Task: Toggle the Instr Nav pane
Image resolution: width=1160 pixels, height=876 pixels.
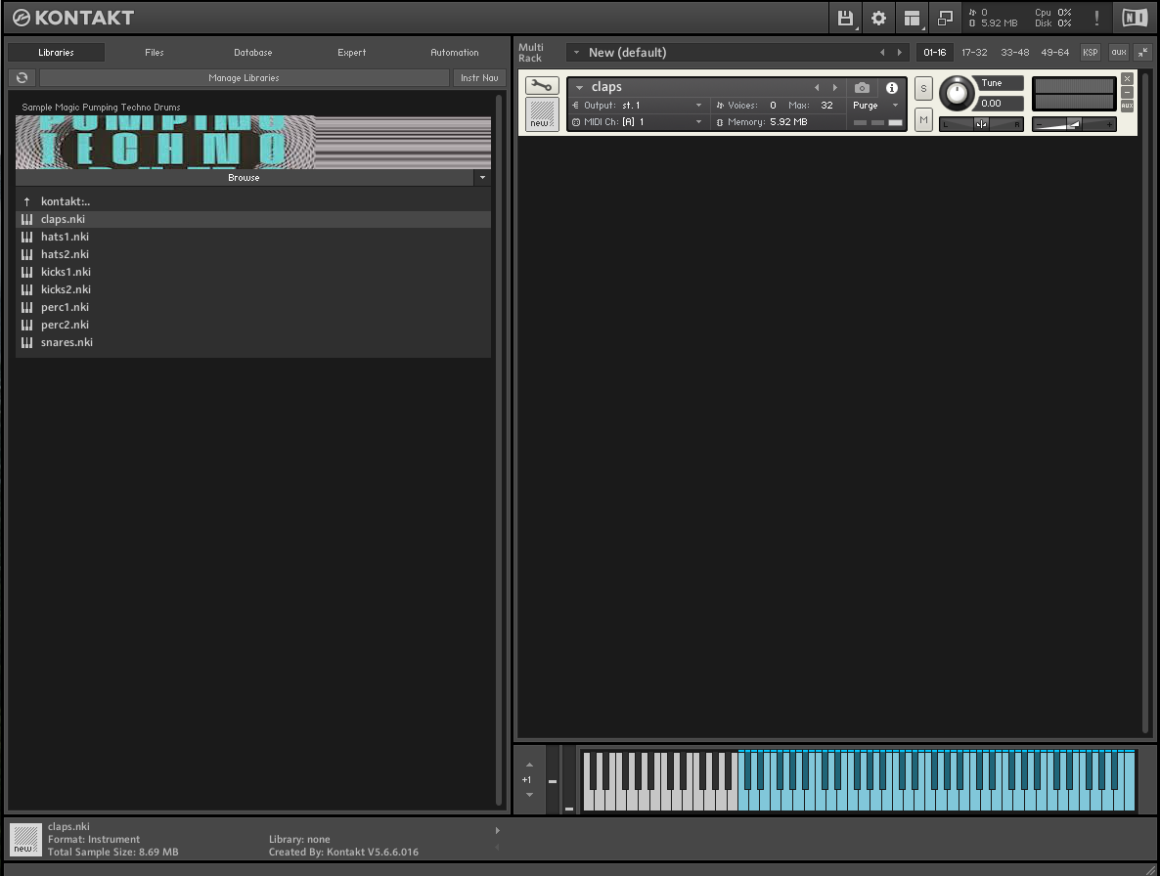Action: 479,77
